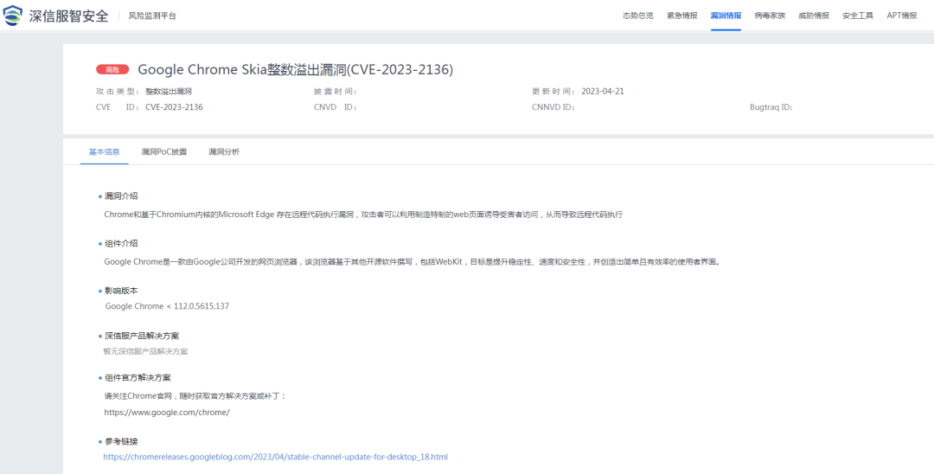Open the 安全工具 menu
Screen dimensions: 934x474
pyautogui.click(x=858, y=16)
